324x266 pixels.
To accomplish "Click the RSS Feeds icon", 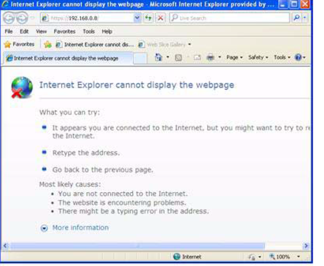I will [x=179, y=58].
